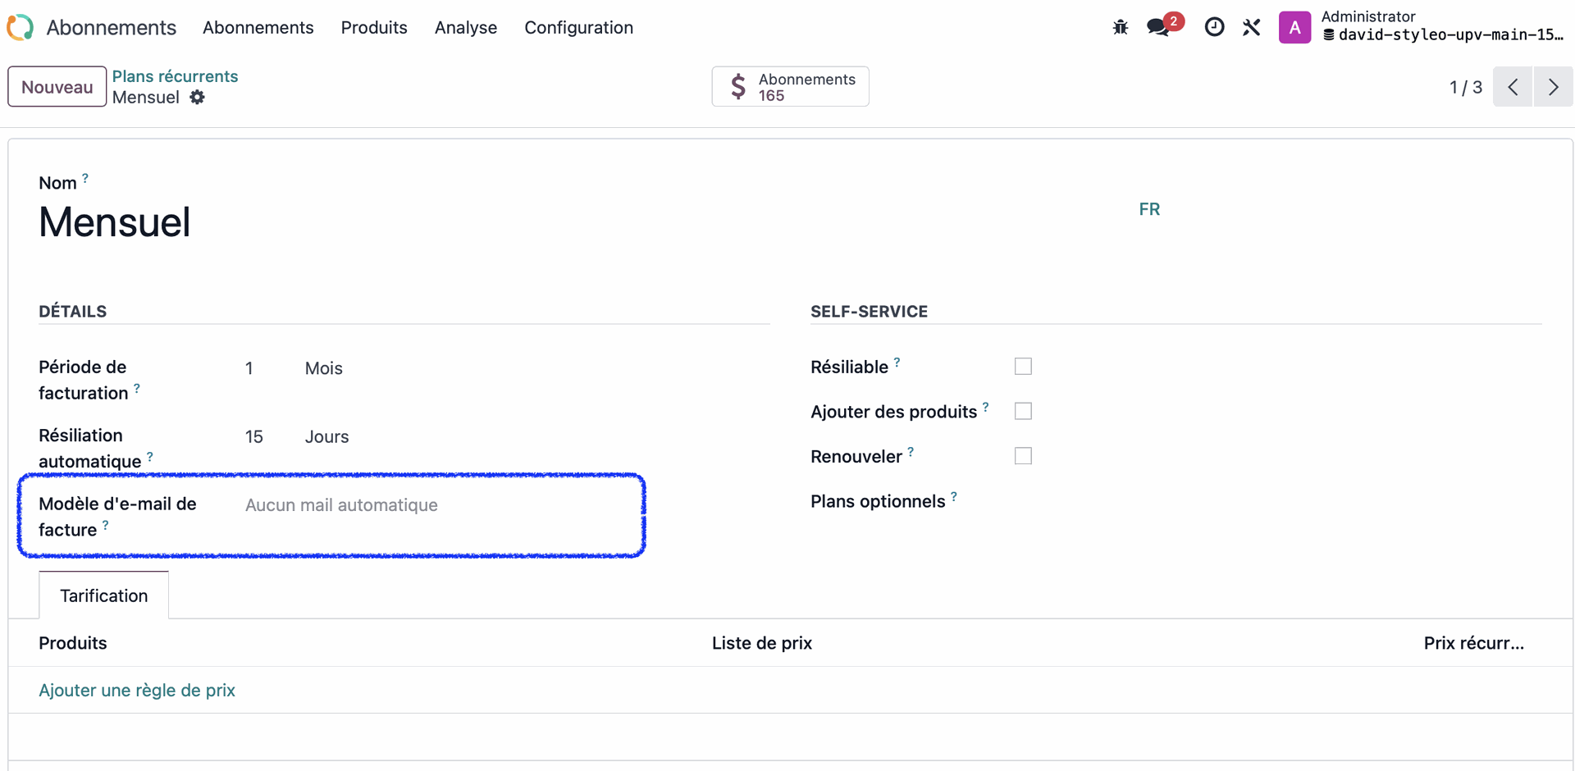
Task: Click the Nouveau button
Action: click(x=57, y=87)
